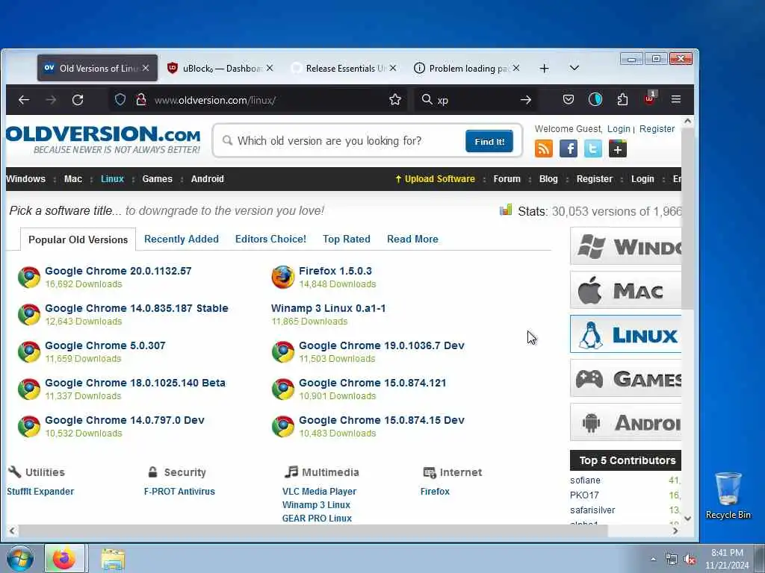Show hidden tray icons arrow

click(x=653, y=560)
